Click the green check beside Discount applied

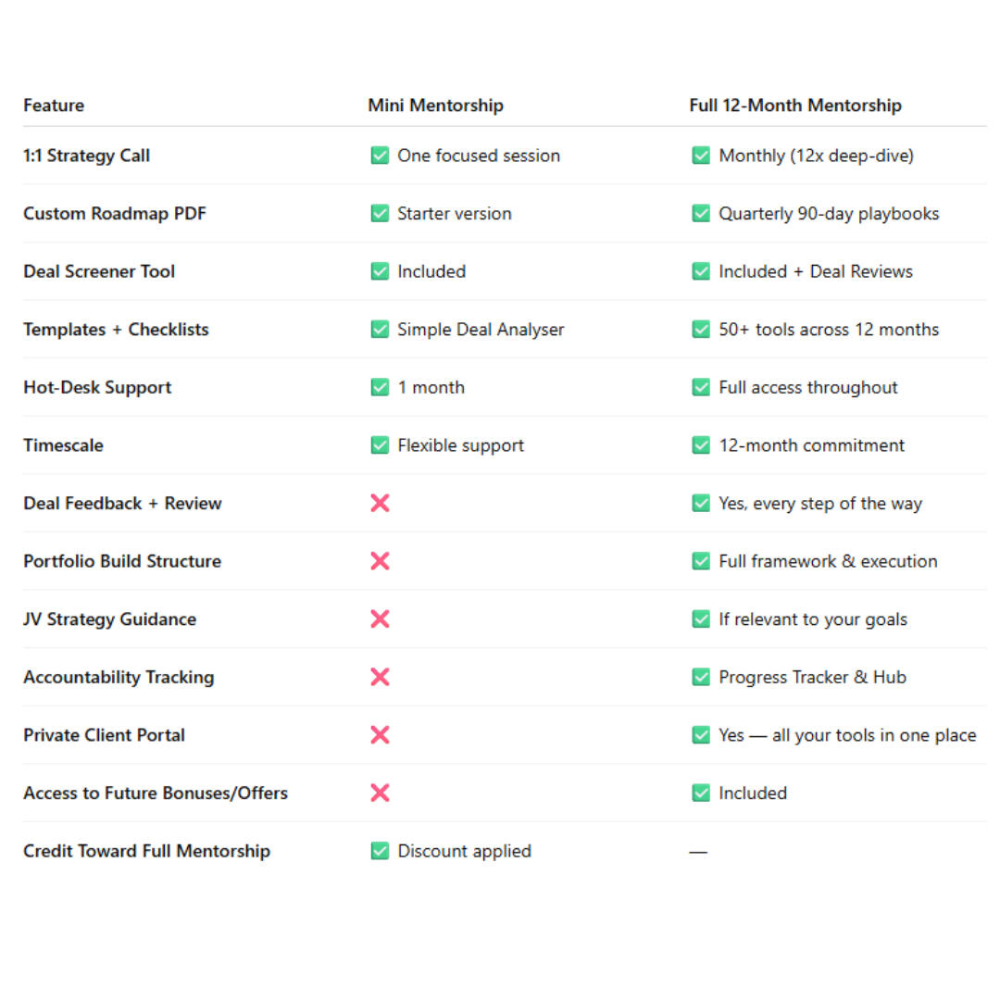[x=380, y=851]
